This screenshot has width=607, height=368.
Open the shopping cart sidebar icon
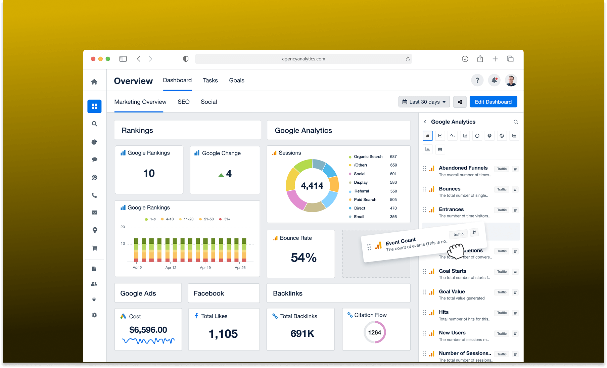(94, 248)
